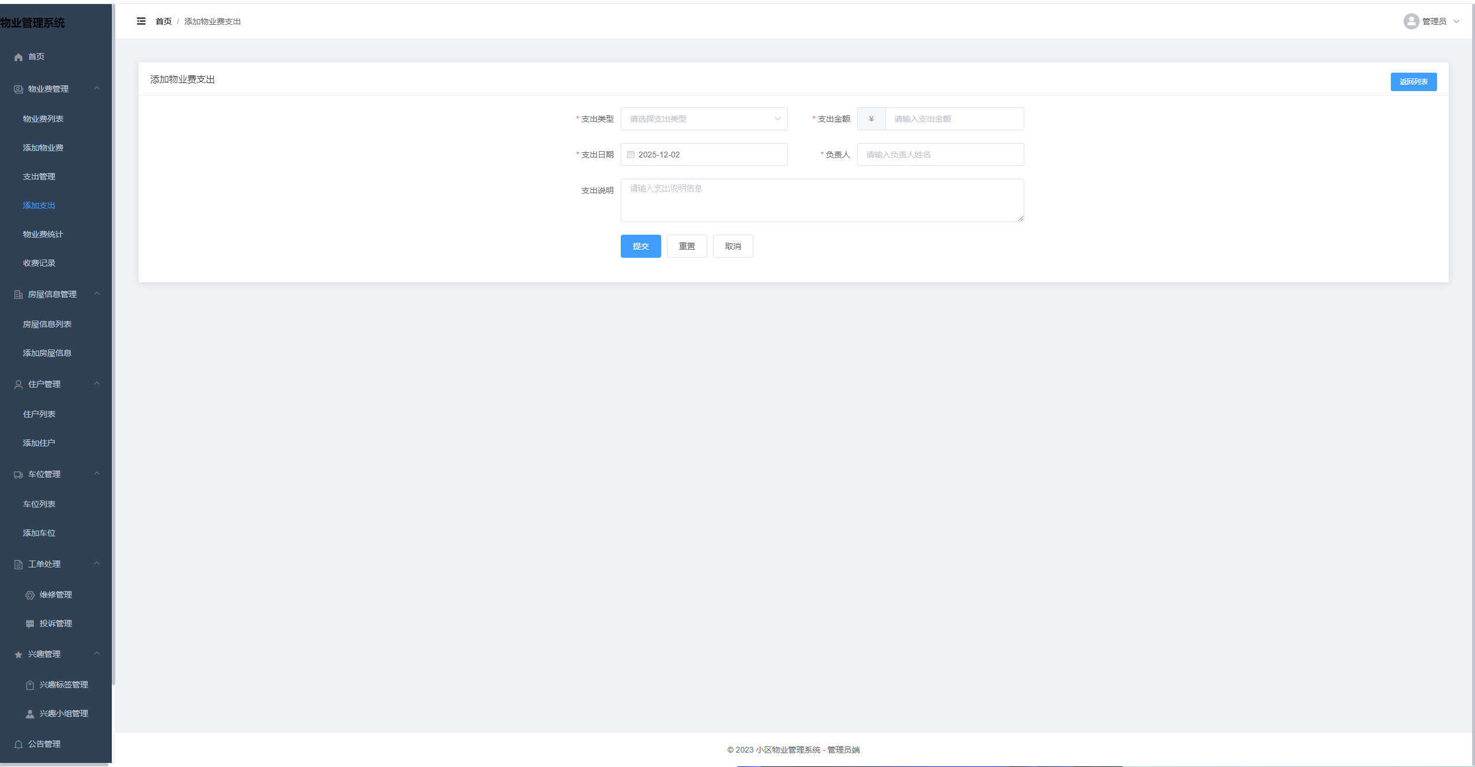Open the 支出类型 dropdown
The image size is (1475, 767).
(704, 119)
